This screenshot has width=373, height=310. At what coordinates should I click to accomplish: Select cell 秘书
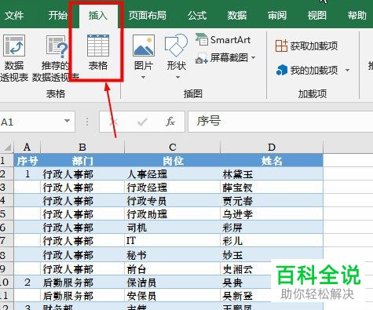pyautogui.click(x=173, y=255)
